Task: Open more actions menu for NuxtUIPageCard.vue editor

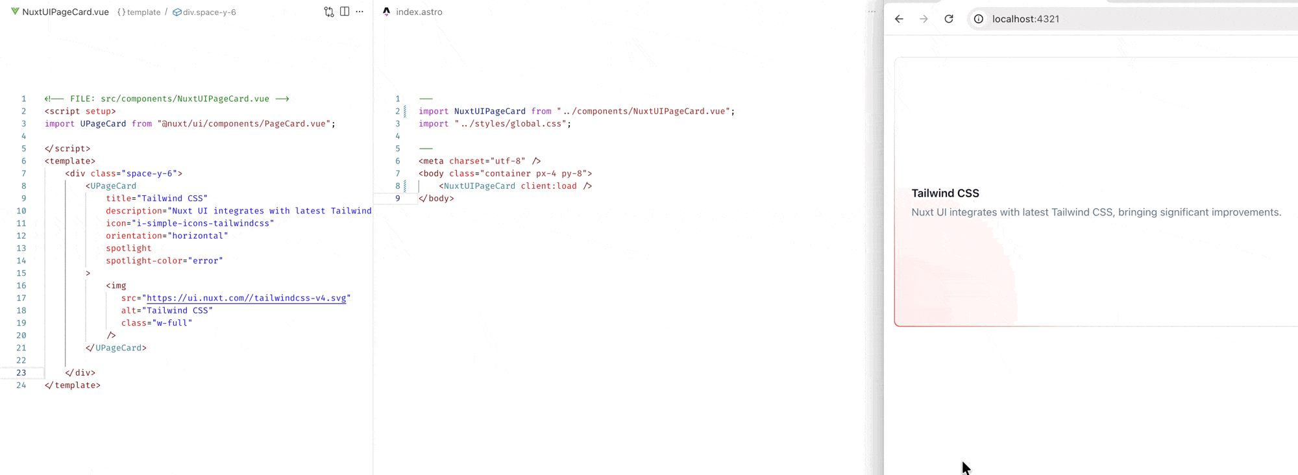Action: click(360, 12)
